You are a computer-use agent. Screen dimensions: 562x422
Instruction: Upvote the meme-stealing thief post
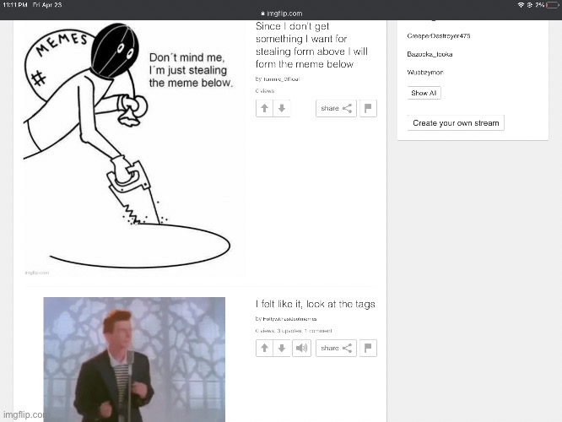tap(264, 108)
